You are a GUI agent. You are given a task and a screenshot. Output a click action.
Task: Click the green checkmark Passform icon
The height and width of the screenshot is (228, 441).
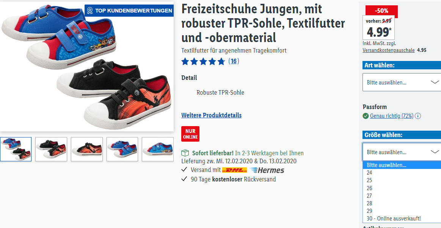(x=366, y=116)
